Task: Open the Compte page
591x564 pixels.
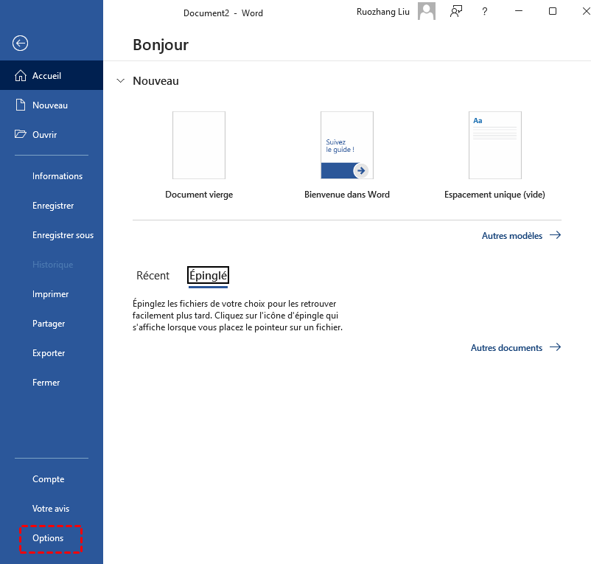Action: [52, 478]
